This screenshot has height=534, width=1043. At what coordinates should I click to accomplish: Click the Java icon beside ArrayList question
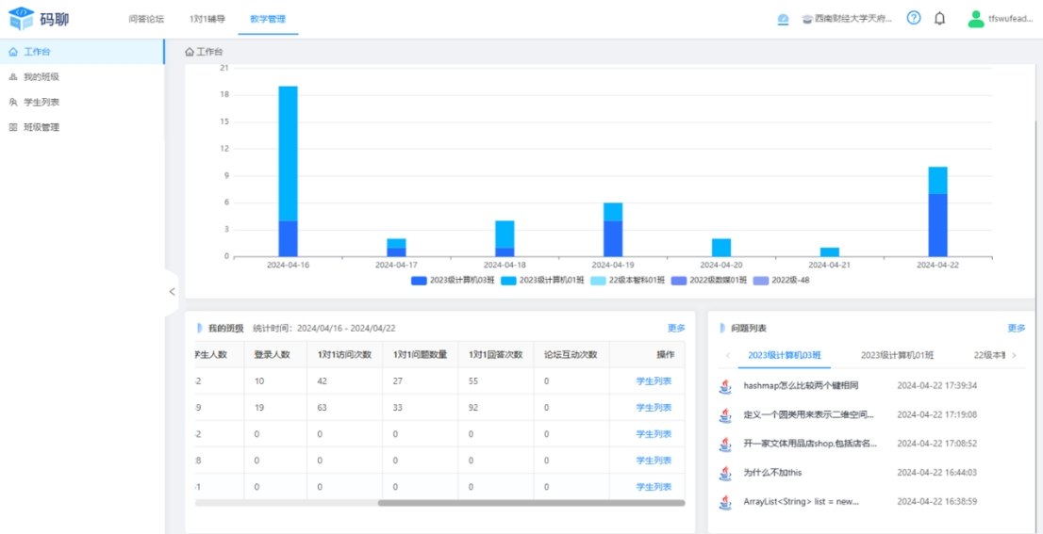[x=725, y=502]
